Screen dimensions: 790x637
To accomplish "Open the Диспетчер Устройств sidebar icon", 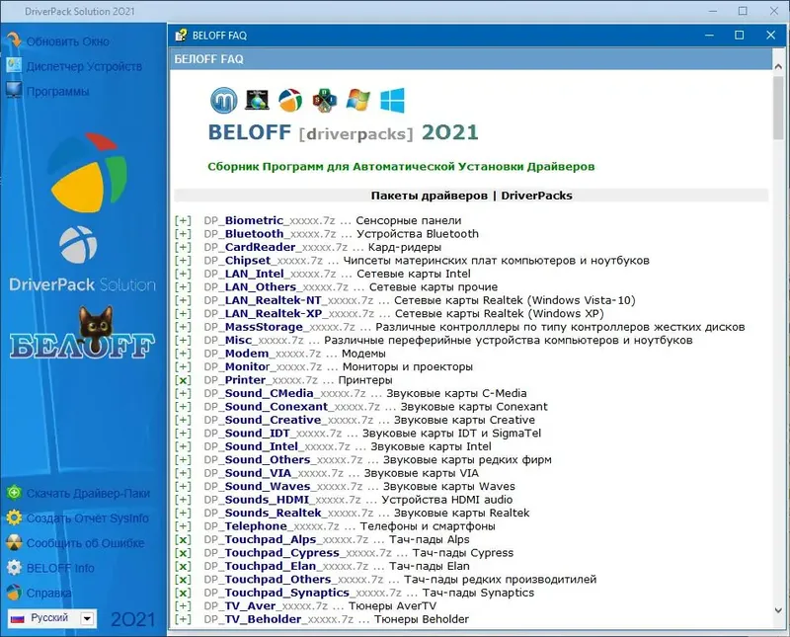I will click(14, 65).
